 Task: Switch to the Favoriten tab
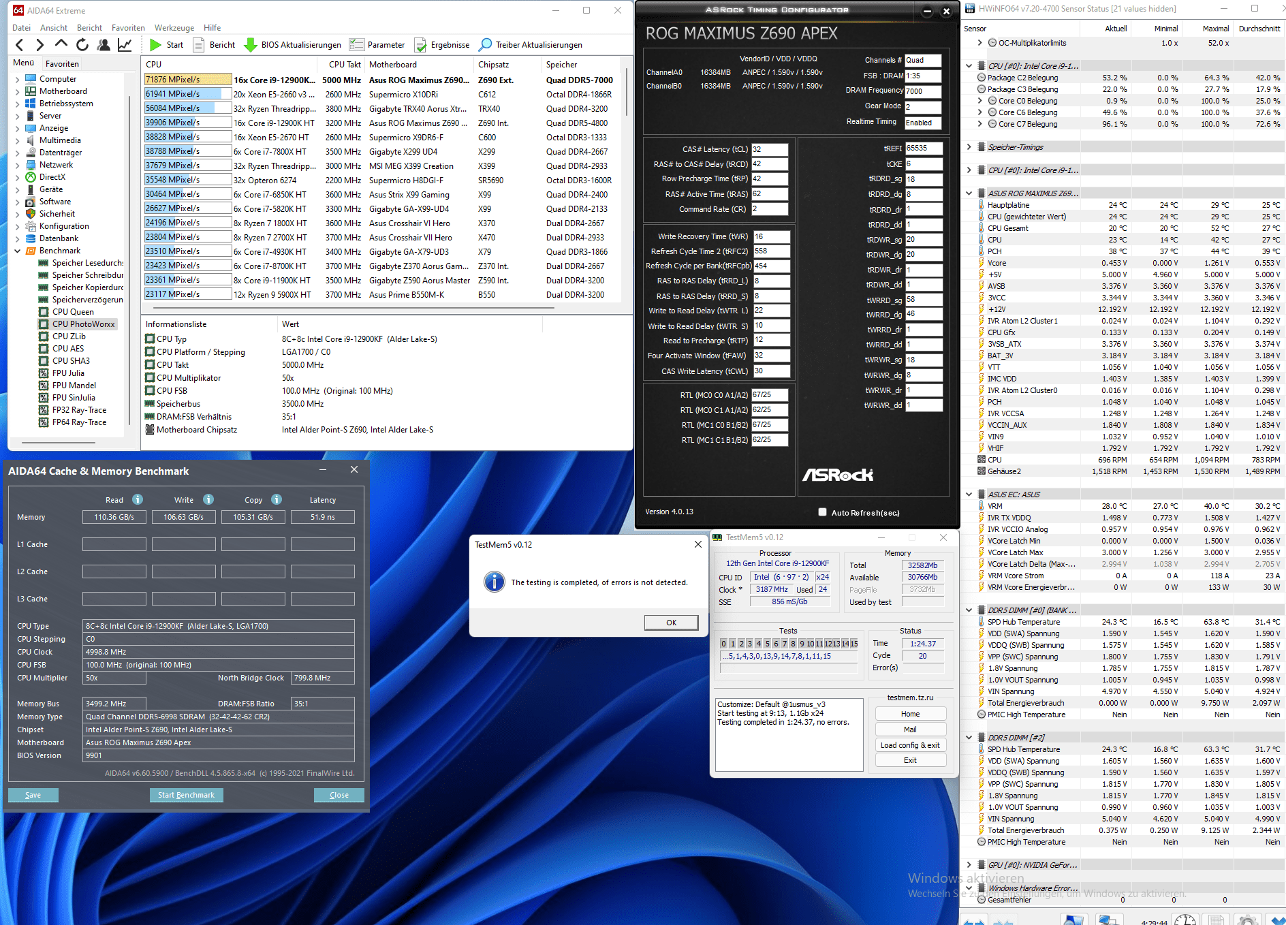[x=62, y=63]
